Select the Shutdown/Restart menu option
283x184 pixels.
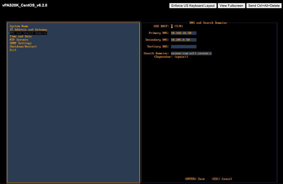(x=23, y=46)
